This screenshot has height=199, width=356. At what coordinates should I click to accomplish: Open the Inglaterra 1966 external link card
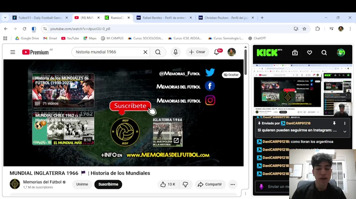tap(168, 132)
